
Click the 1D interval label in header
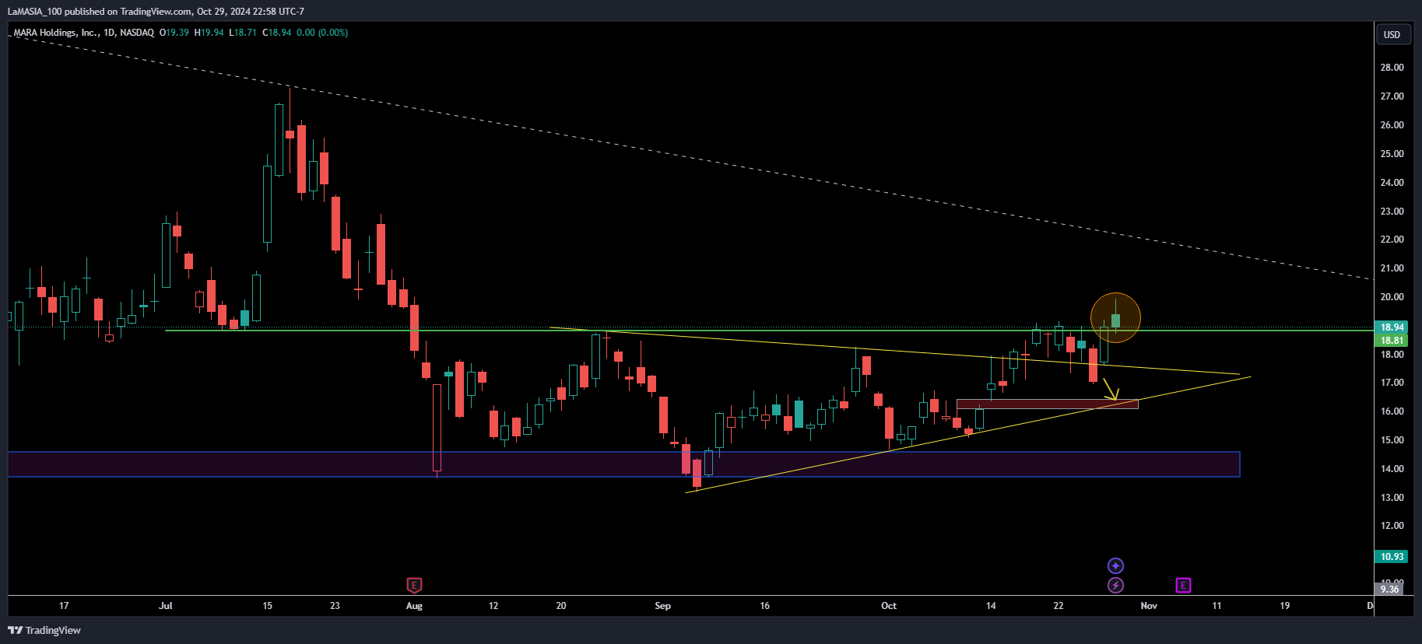click(109, 33)
